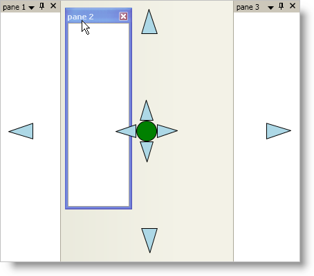Open pane 3 dropdown arrow menu
Screen dimensions: 314x276
270,8
